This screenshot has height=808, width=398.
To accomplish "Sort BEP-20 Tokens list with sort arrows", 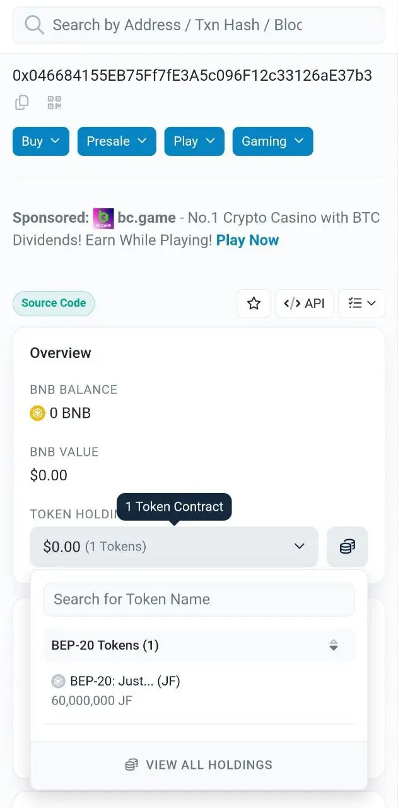I will pyautogui.click(x=334, y=645).
